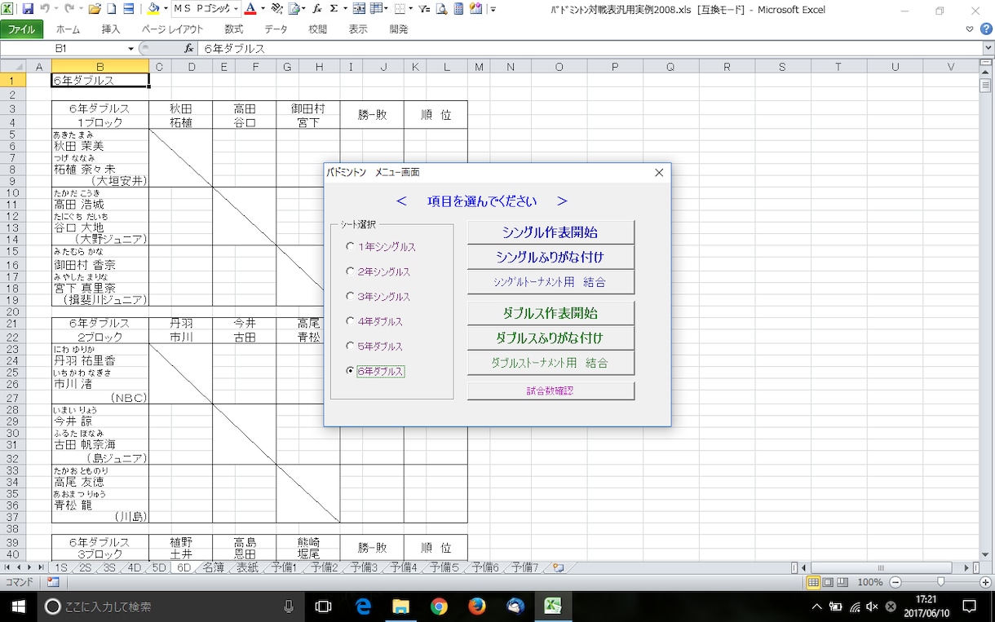The image size is (995, 622).
Task: Expand the formula bar chevron
Action: pos(987,48)
